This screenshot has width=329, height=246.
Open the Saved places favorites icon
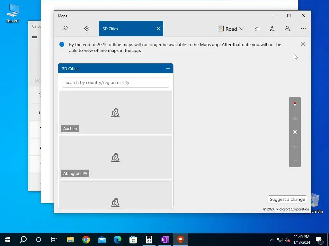257,29
